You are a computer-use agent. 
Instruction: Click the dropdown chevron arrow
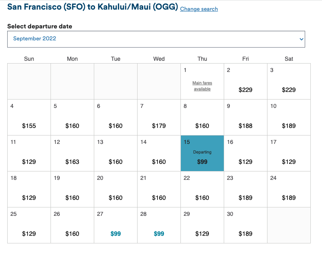tap(301, 39)
